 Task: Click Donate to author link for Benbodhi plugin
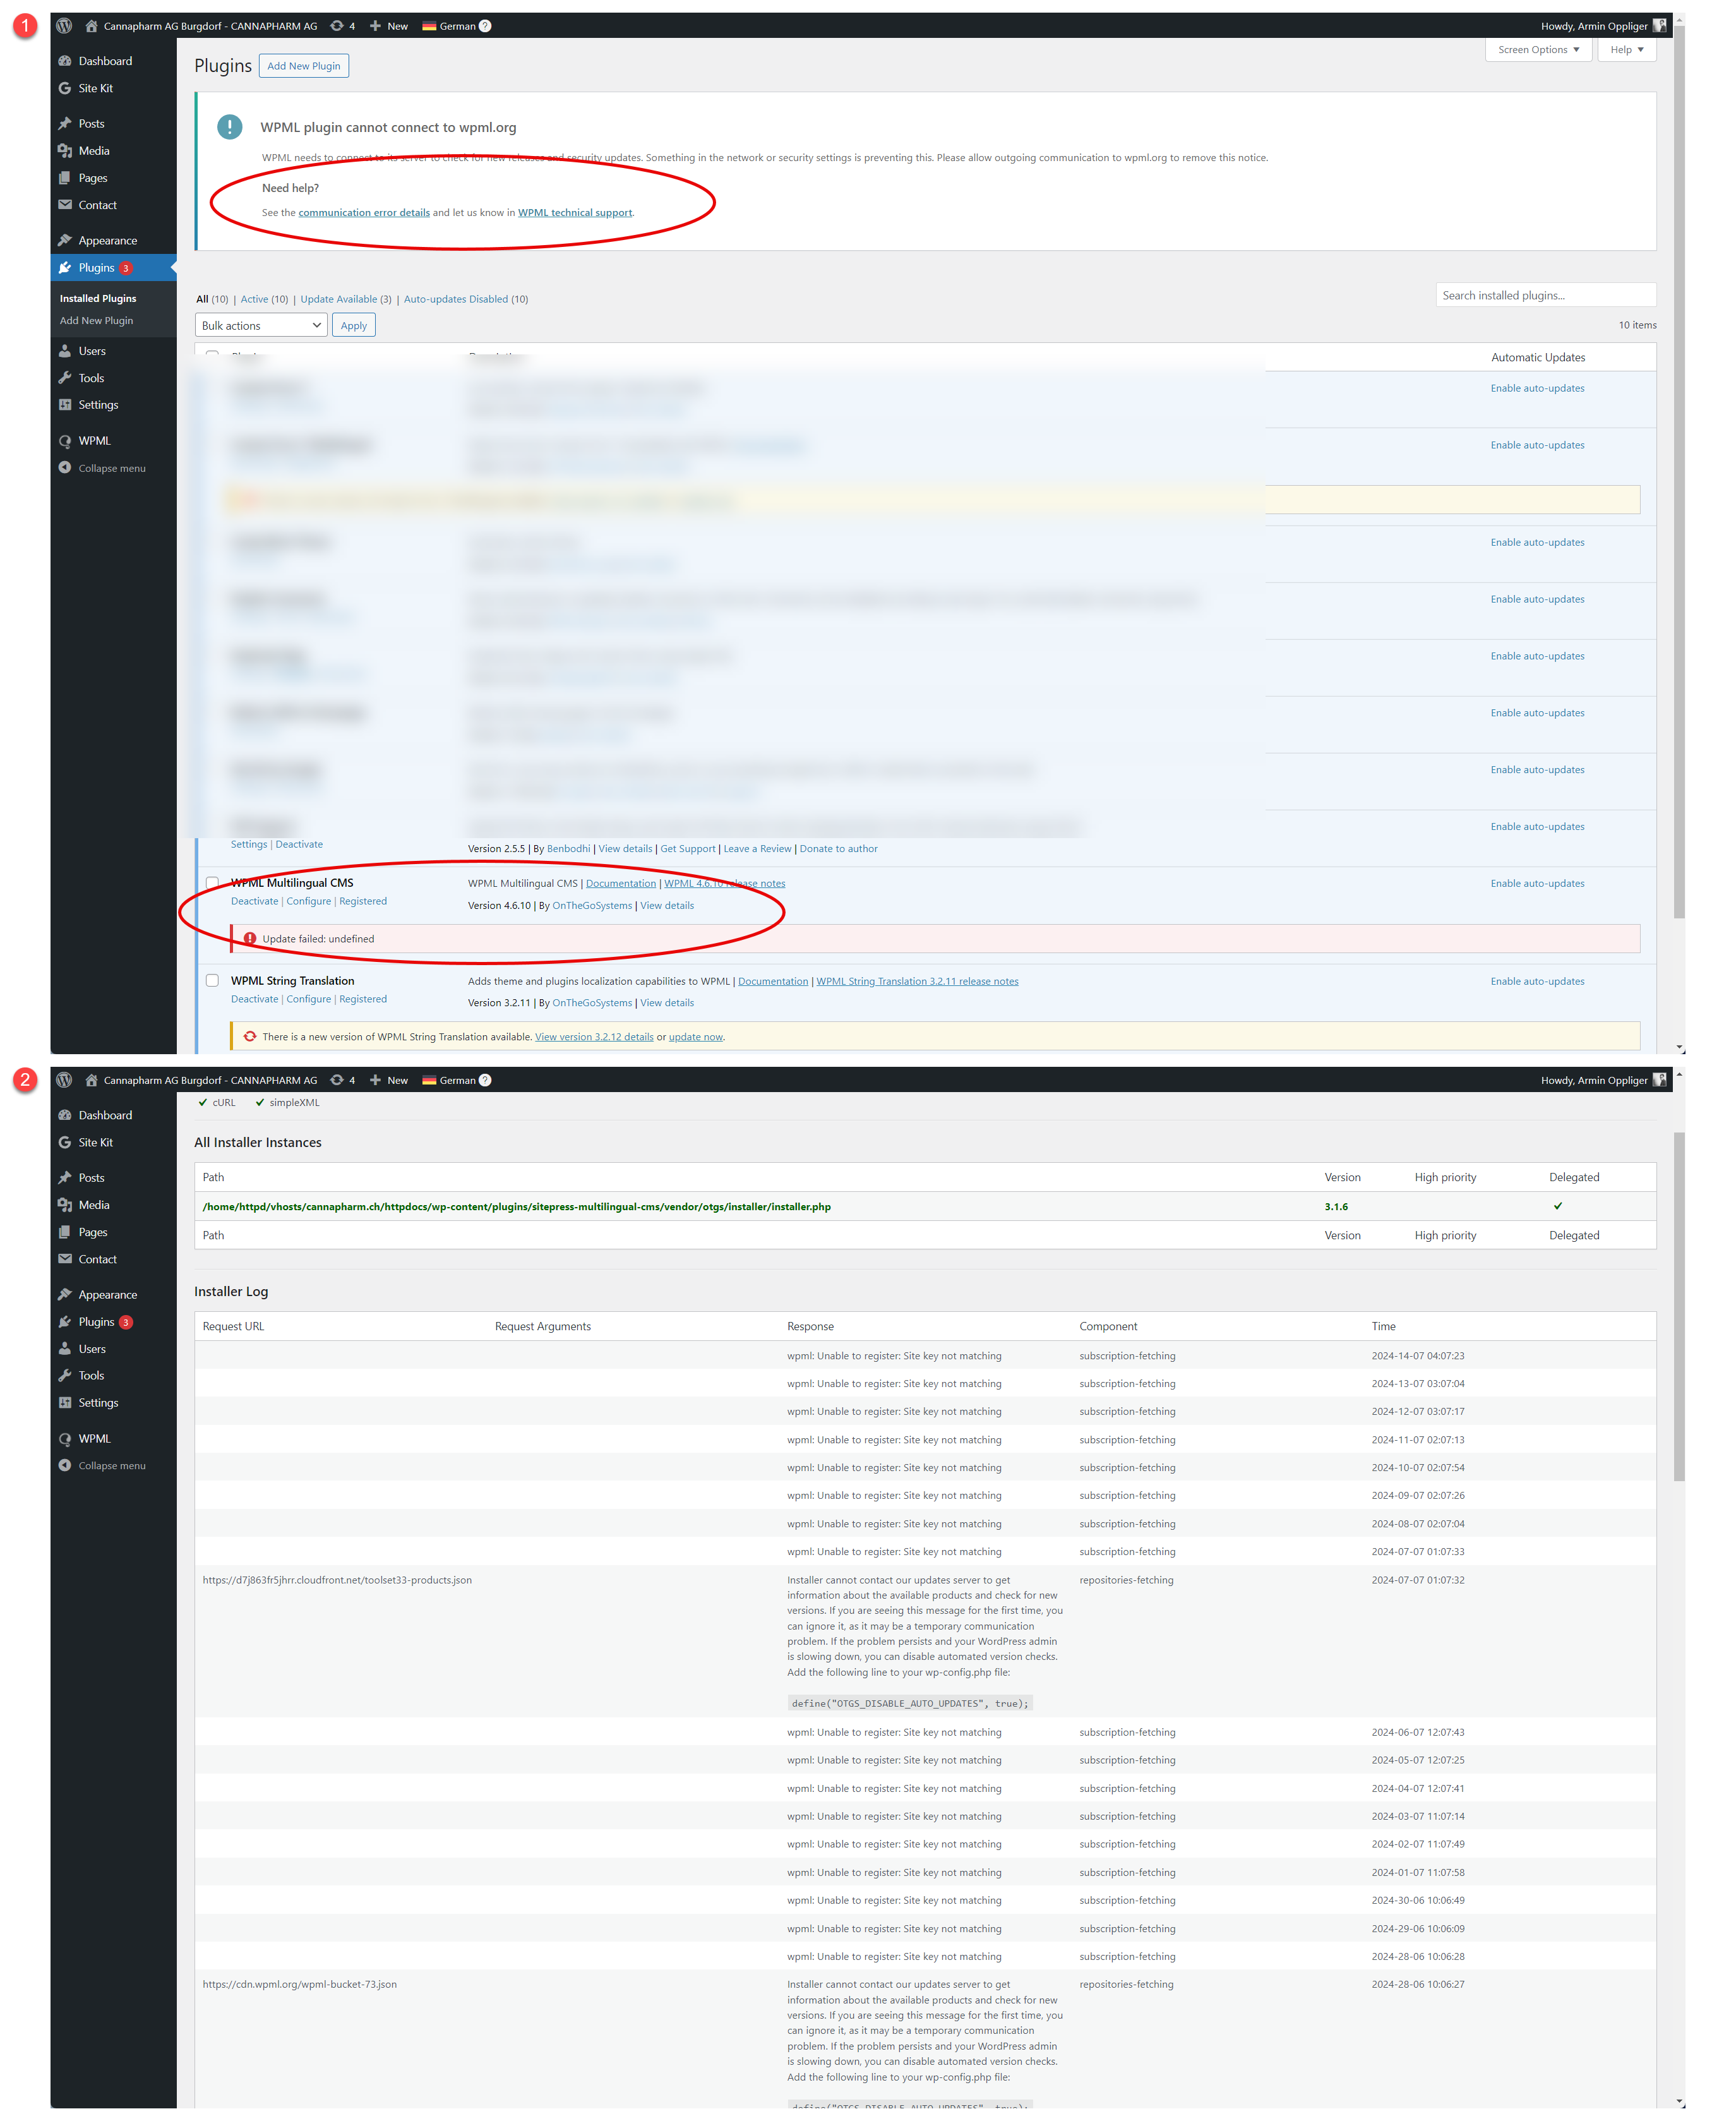click(x=838, y=848)
